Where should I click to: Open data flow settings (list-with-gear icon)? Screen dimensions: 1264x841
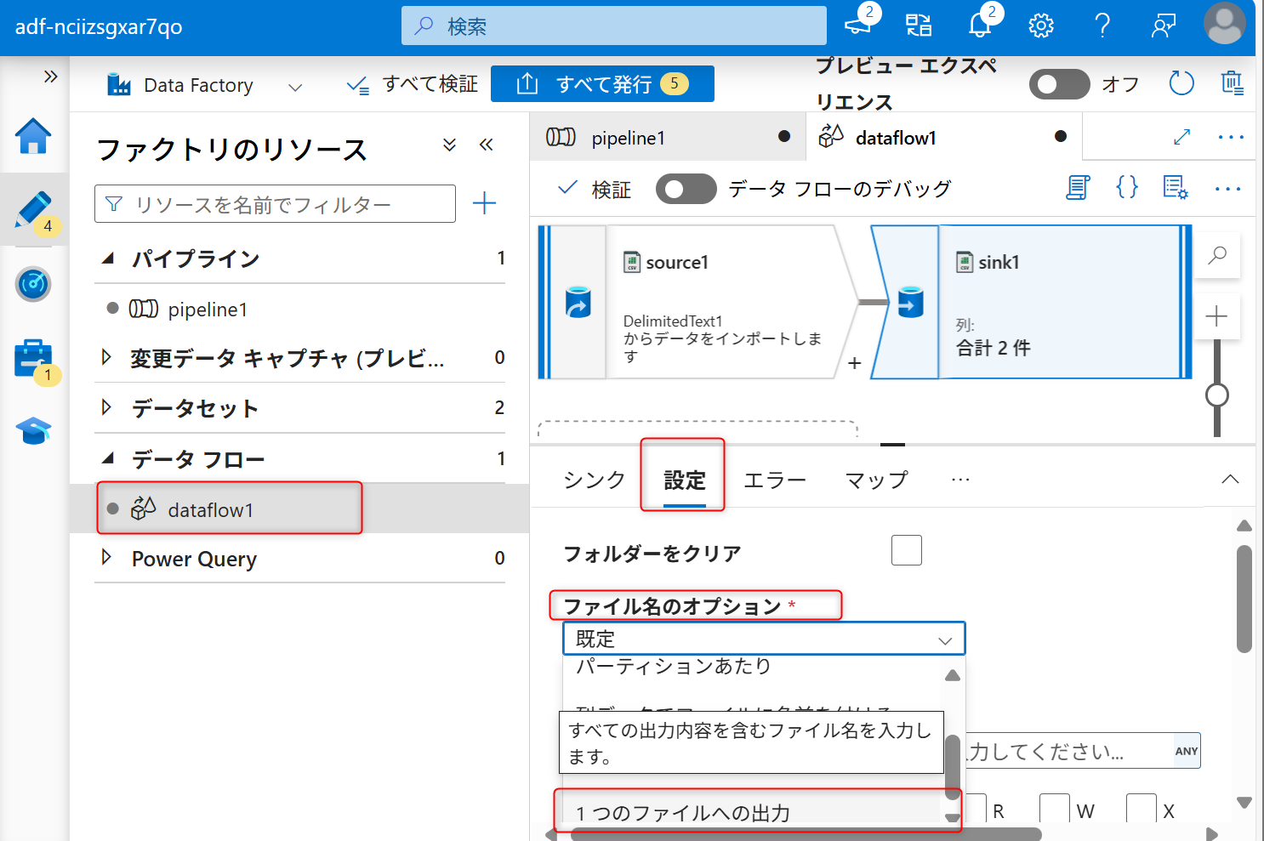pos(1175,188)
